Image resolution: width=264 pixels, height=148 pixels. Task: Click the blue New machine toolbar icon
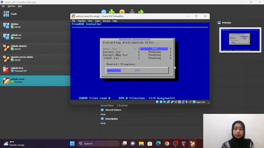[104, 12]
